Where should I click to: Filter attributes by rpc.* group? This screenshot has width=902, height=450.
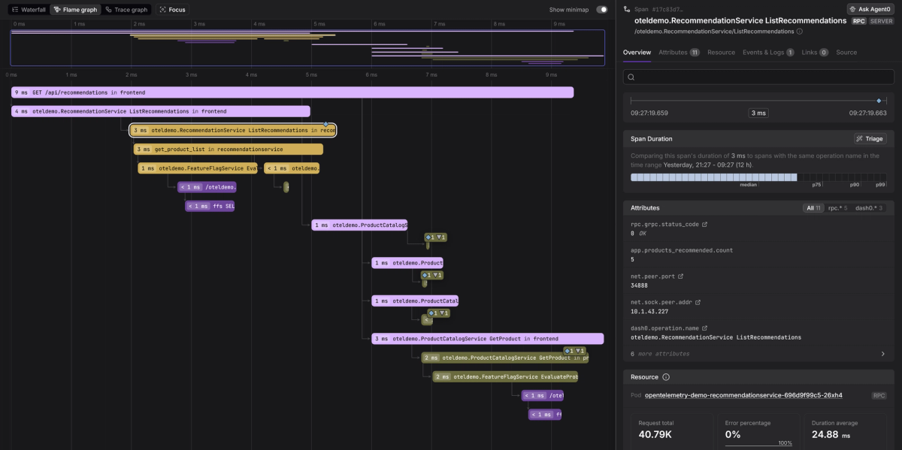pos(838,208)
